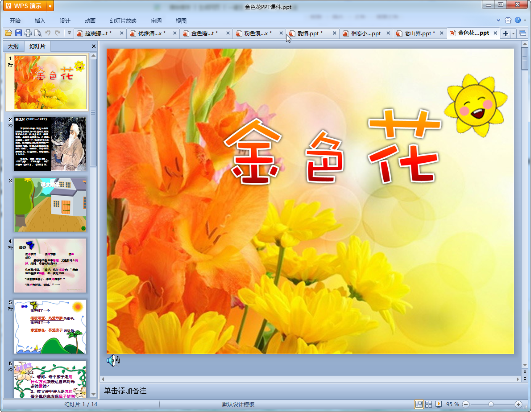Open the 动画 ribbon tab
The image size is (531, 412).
tap(90, 21)
